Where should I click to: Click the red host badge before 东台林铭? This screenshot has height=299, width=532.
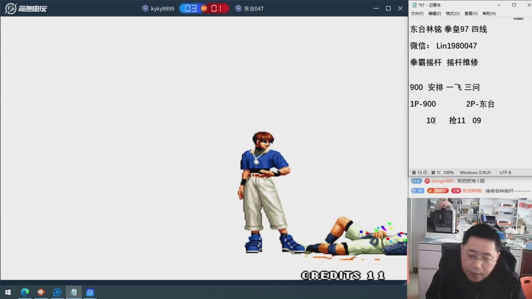[456, 191]
